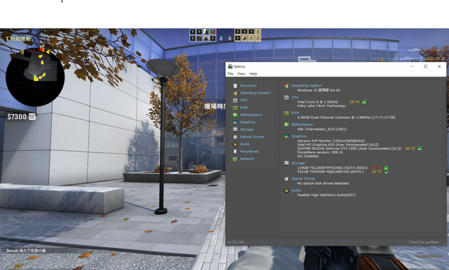Click GPU temperature indicator next to 46 °C
Screen dimensions: 449x270
(419, 148)
